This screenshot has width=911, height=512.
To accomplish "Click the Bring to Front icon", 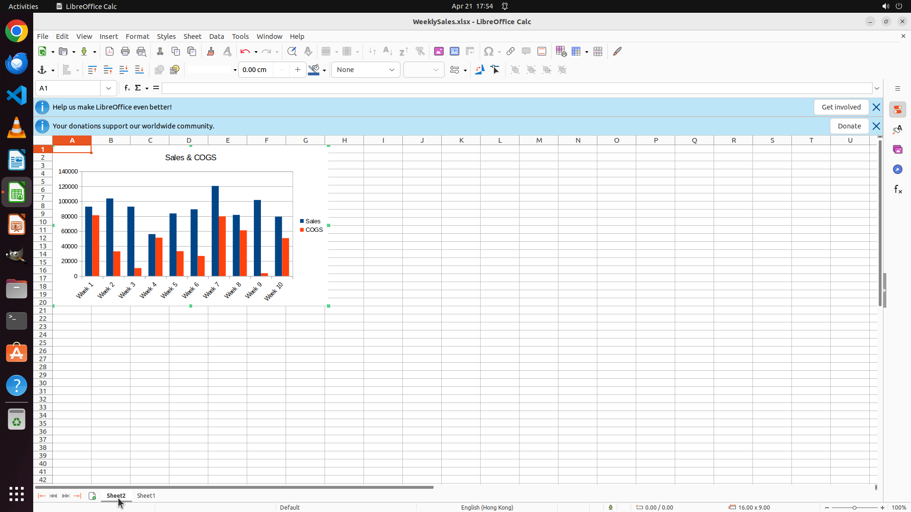I will click(92, 70).
